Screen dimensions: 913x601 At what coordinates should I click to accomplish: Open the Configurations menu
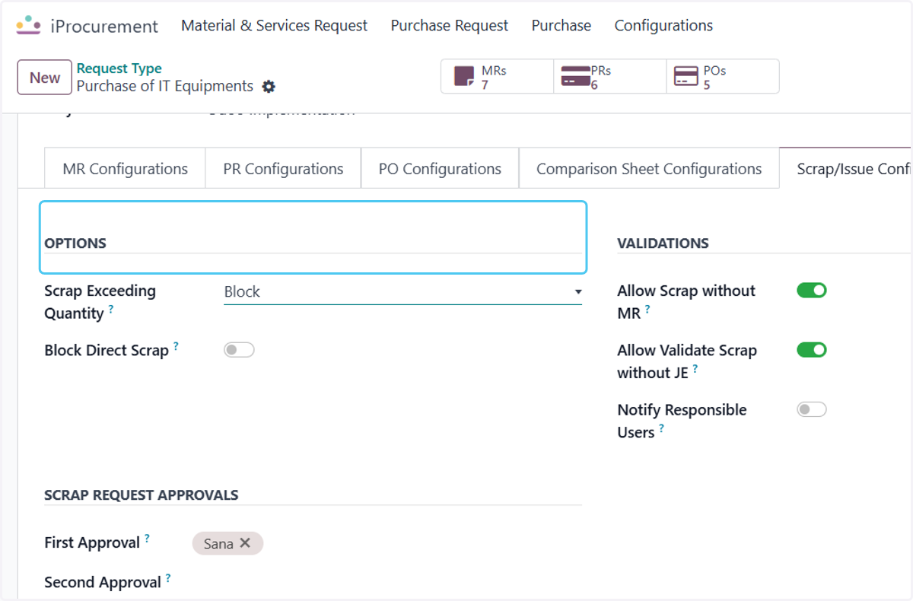click(663, 26)
